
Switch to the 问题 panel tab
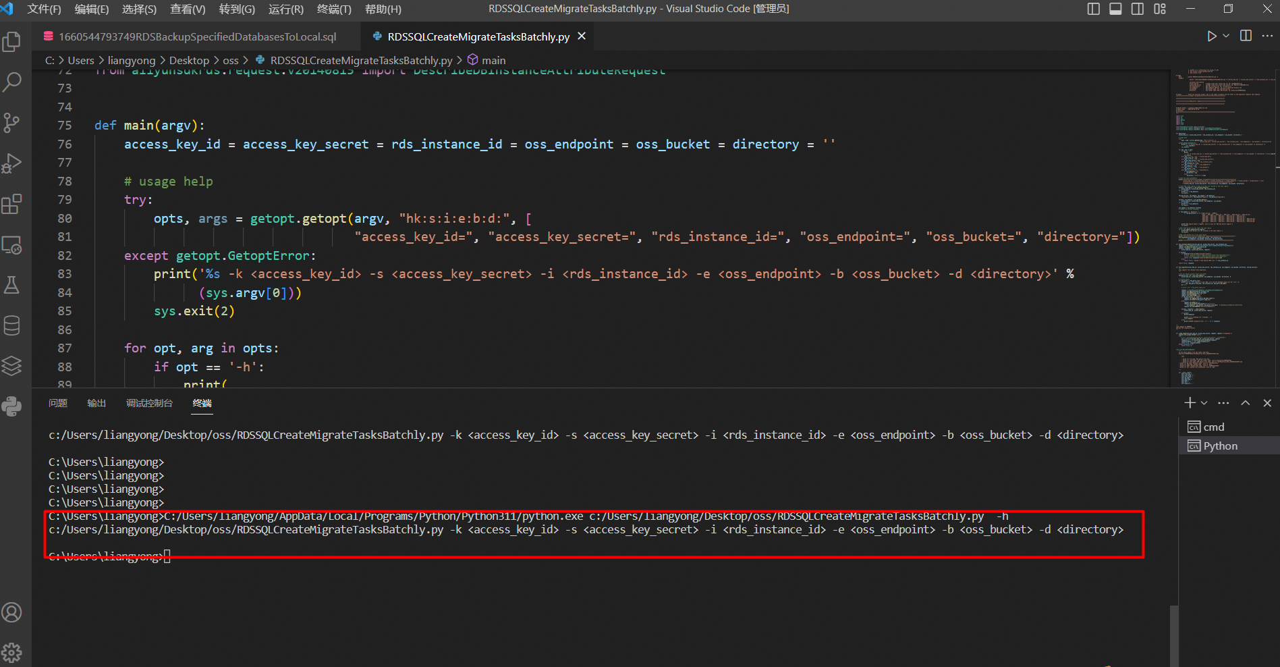point(58,403)
